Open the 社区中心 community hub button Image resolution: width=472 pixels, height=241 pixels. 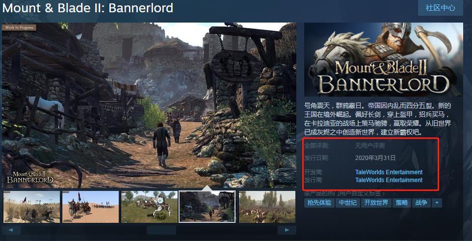tap(441, 8)
